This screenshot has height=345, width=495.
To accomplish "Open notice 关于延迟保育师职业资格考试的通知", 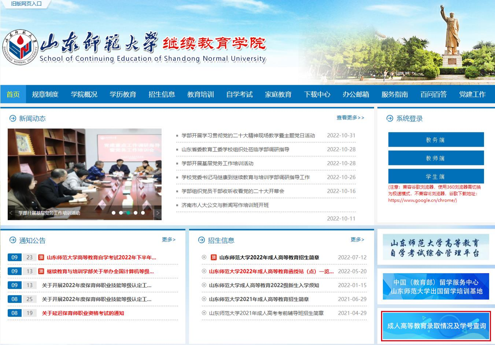I will [x=83, y=313].
